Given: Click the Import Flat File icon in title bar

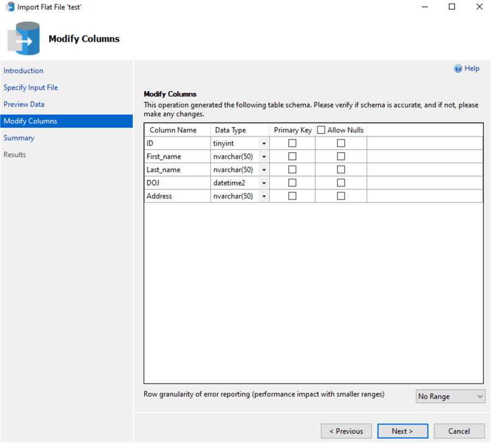Looking at the screenshot, I should pos(9,7).
